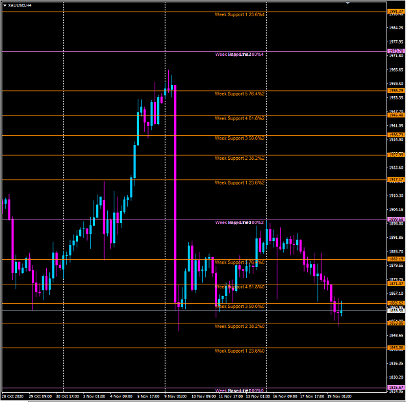Click the orange 1991.27 price tag

point(396,12)
